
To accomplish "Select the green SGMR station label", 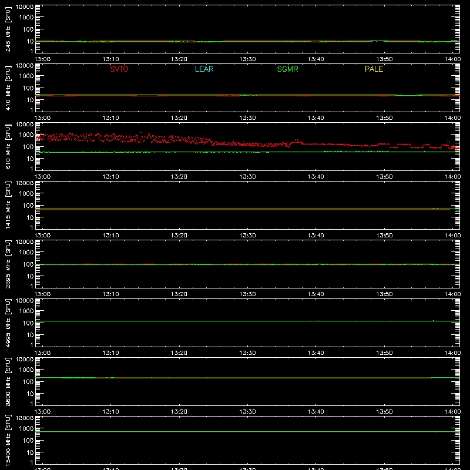I will pyautogui.click(x=287, y=69).
